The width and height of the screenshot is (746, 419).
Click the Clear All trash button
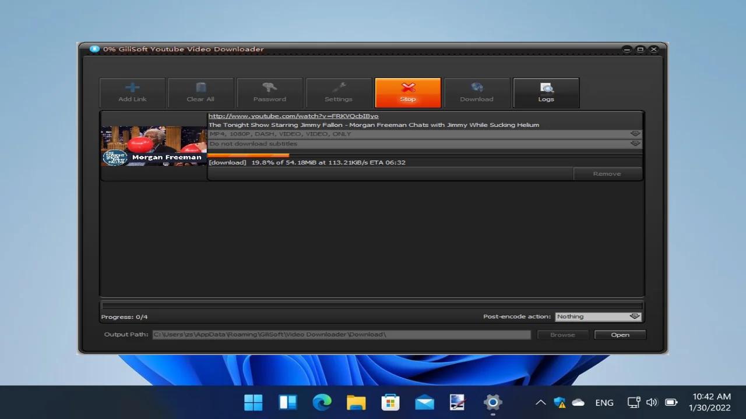[x=200, y=93]
